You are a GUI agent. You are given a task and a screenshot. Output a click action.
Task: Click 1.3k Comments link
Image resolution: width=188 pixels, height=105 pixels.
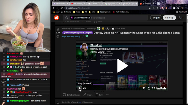pyautogui.click(x=73, y=95)
